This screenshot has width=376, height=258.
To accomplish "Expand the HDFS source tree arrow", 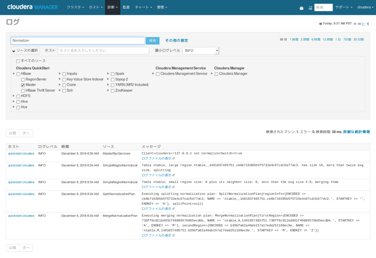I will (x=14, y=96).
